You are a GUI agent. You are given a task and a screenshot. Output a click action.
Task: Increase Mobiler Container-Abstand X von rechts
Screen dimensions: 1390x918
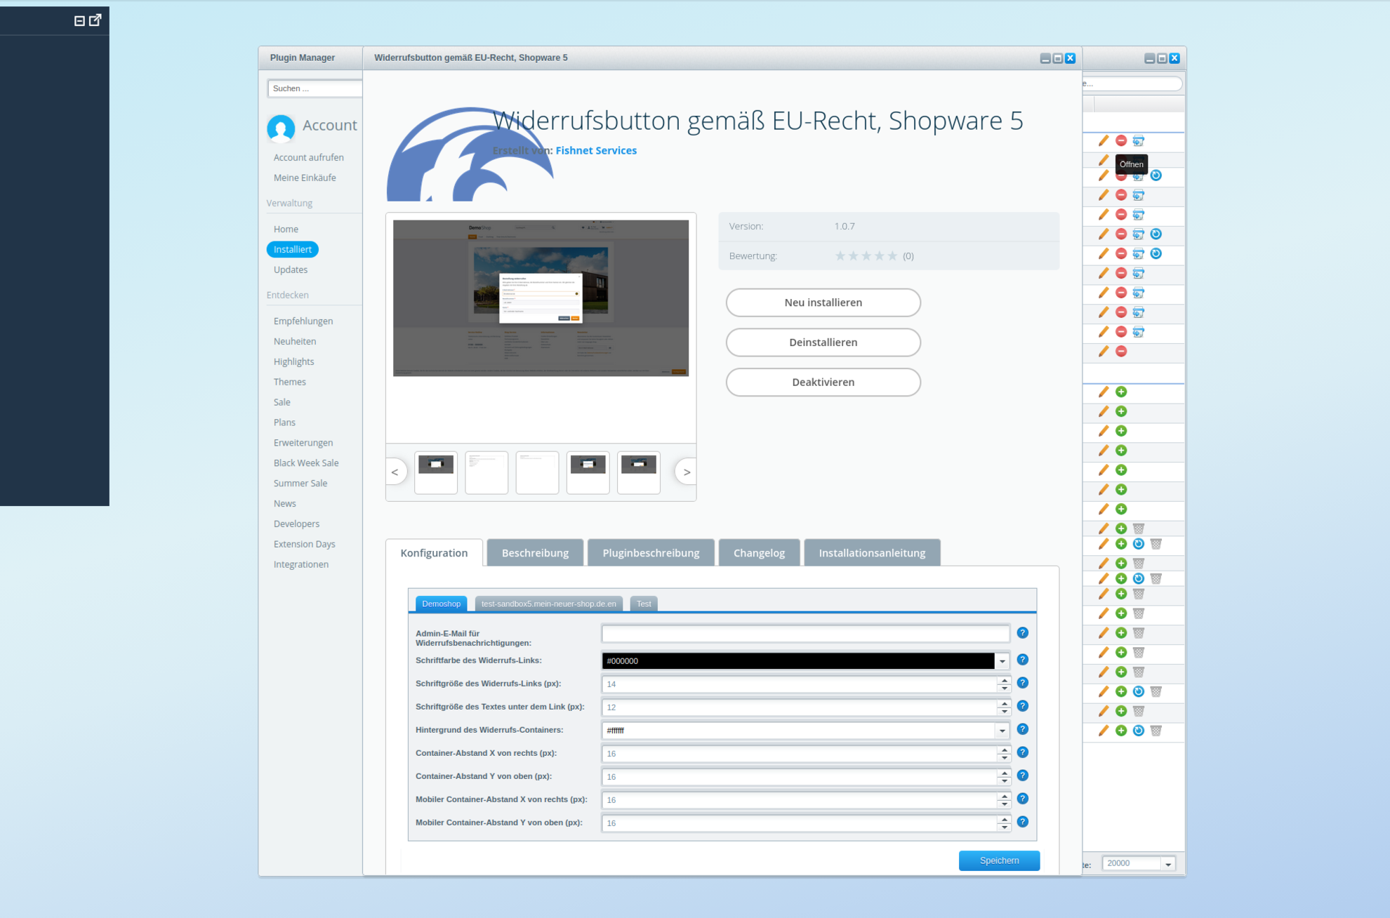pos(1005,796)
